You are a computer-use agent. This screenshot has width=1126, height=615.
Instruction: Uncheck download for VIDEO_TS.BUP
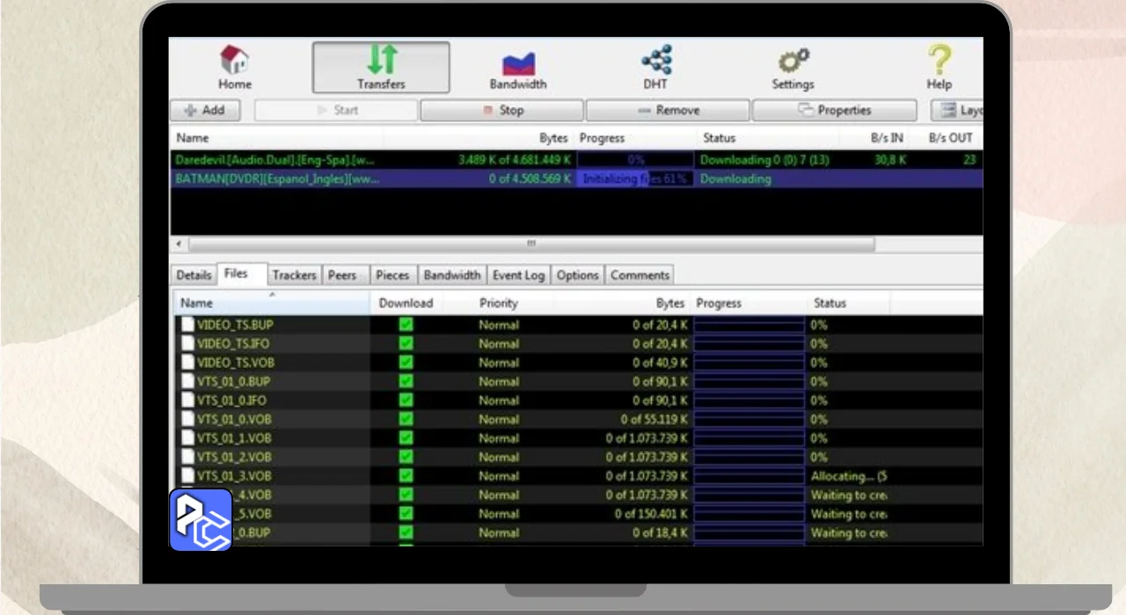click(406, 325)
